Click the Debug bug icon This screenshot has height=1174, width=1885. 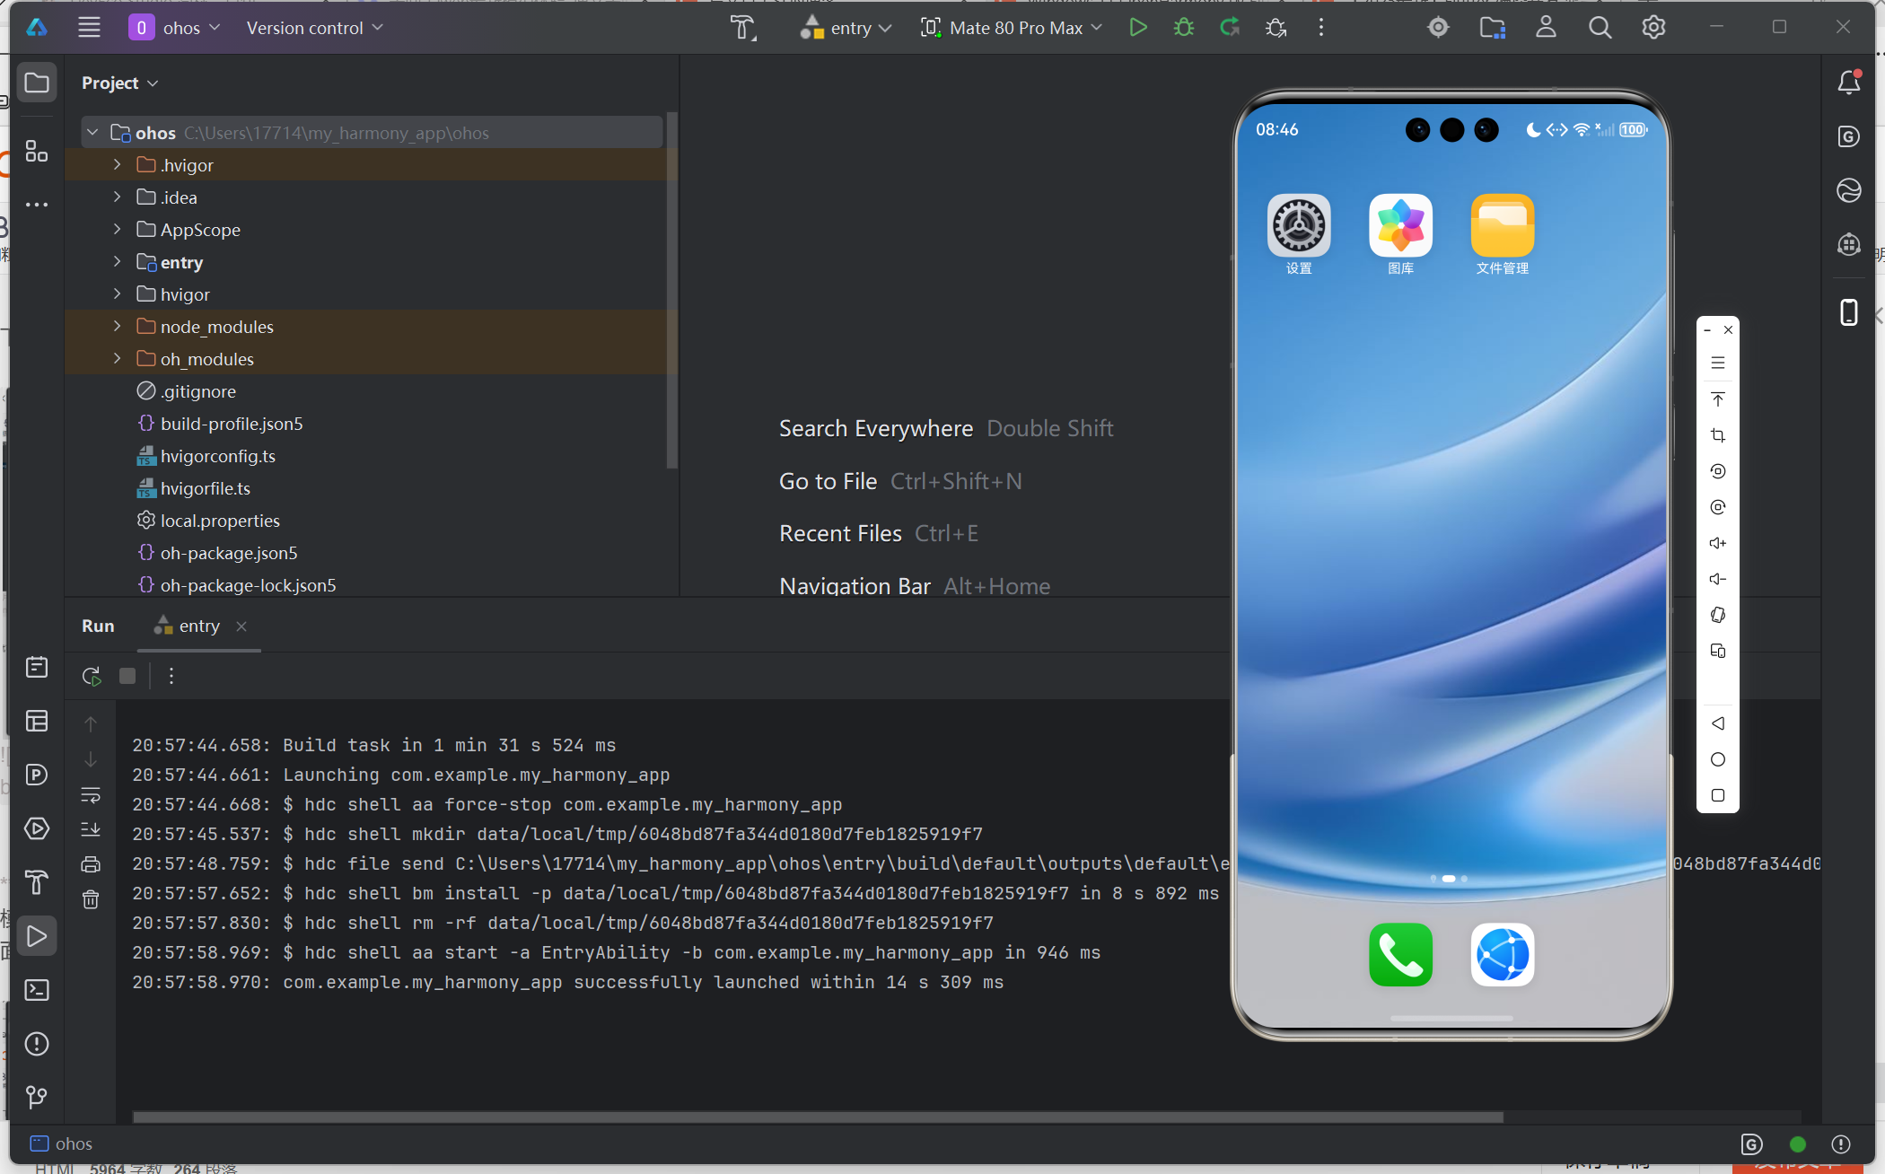[x=1184, y=28]
